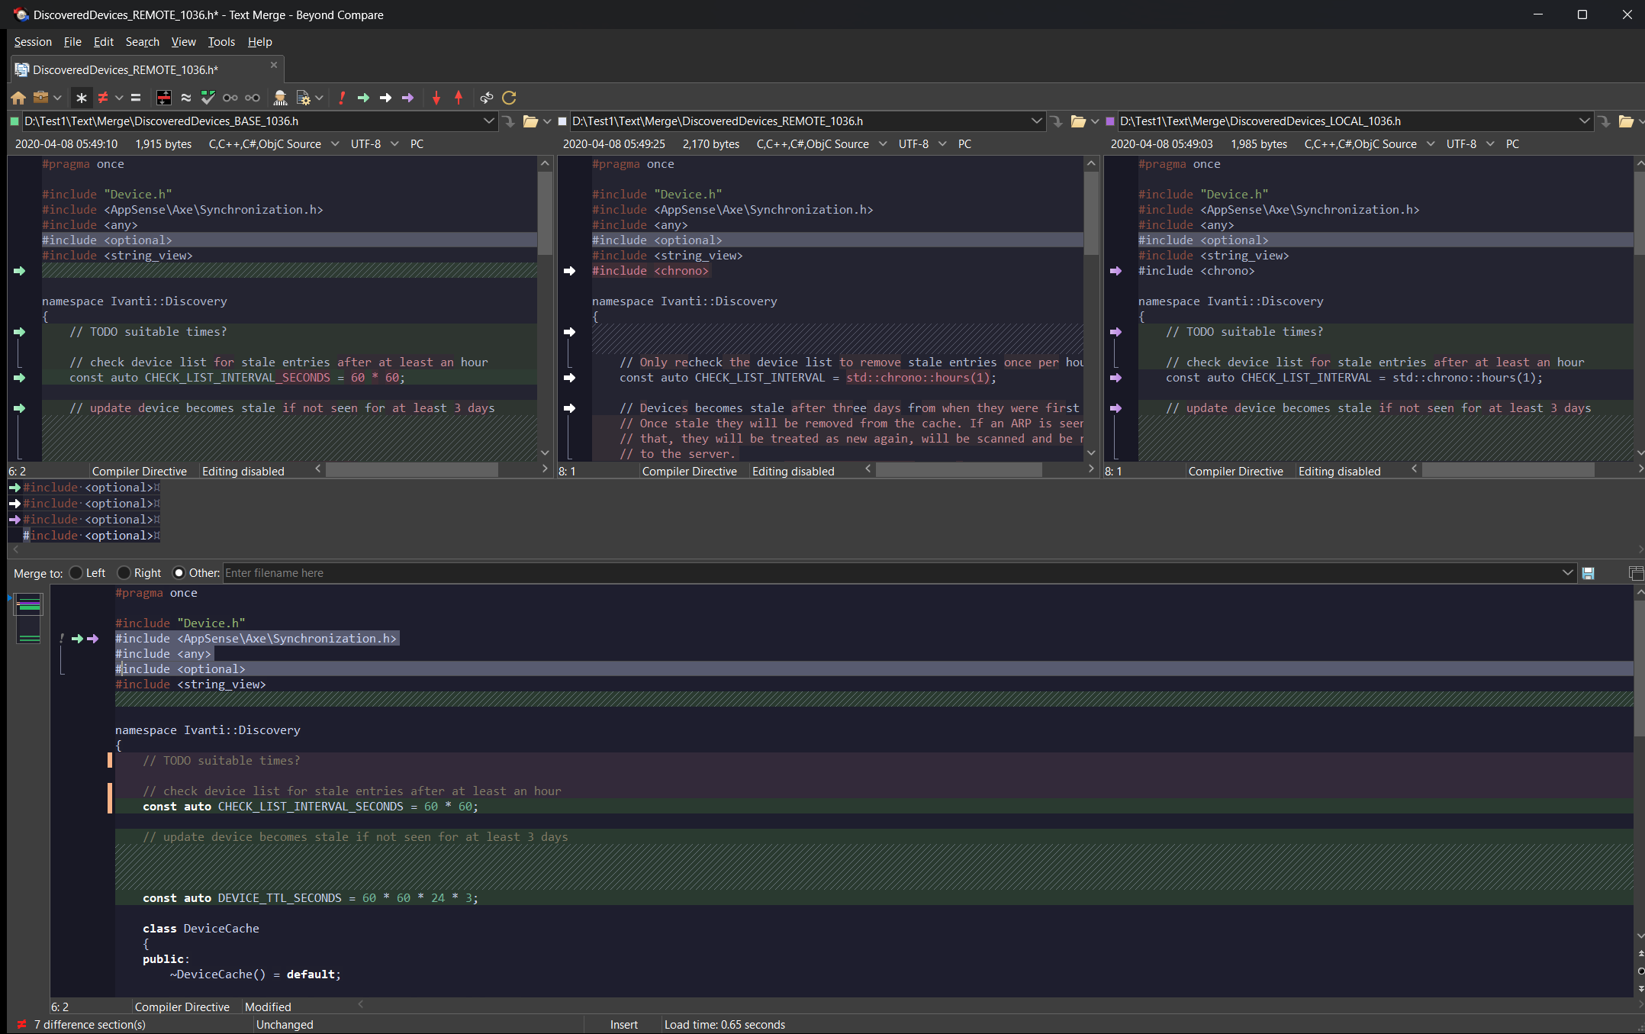The width and height of the screenshot is (1645, 1034).
Task: Open the Search menu
Action: pyautogui.click(x=143, y=42)
